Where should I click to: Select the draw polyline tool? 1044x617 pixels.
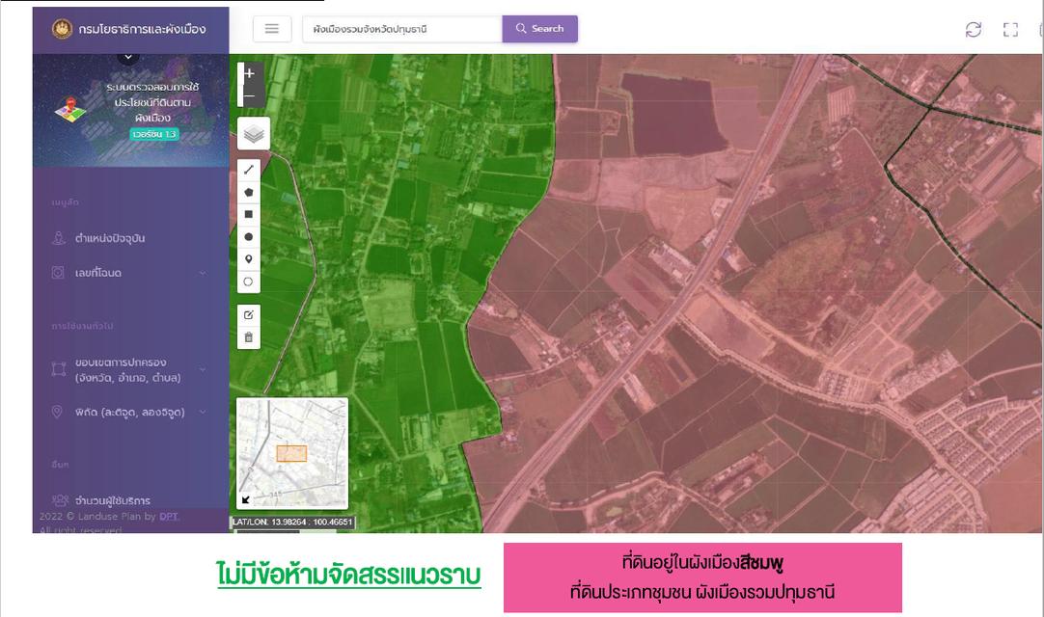[248, 170]
